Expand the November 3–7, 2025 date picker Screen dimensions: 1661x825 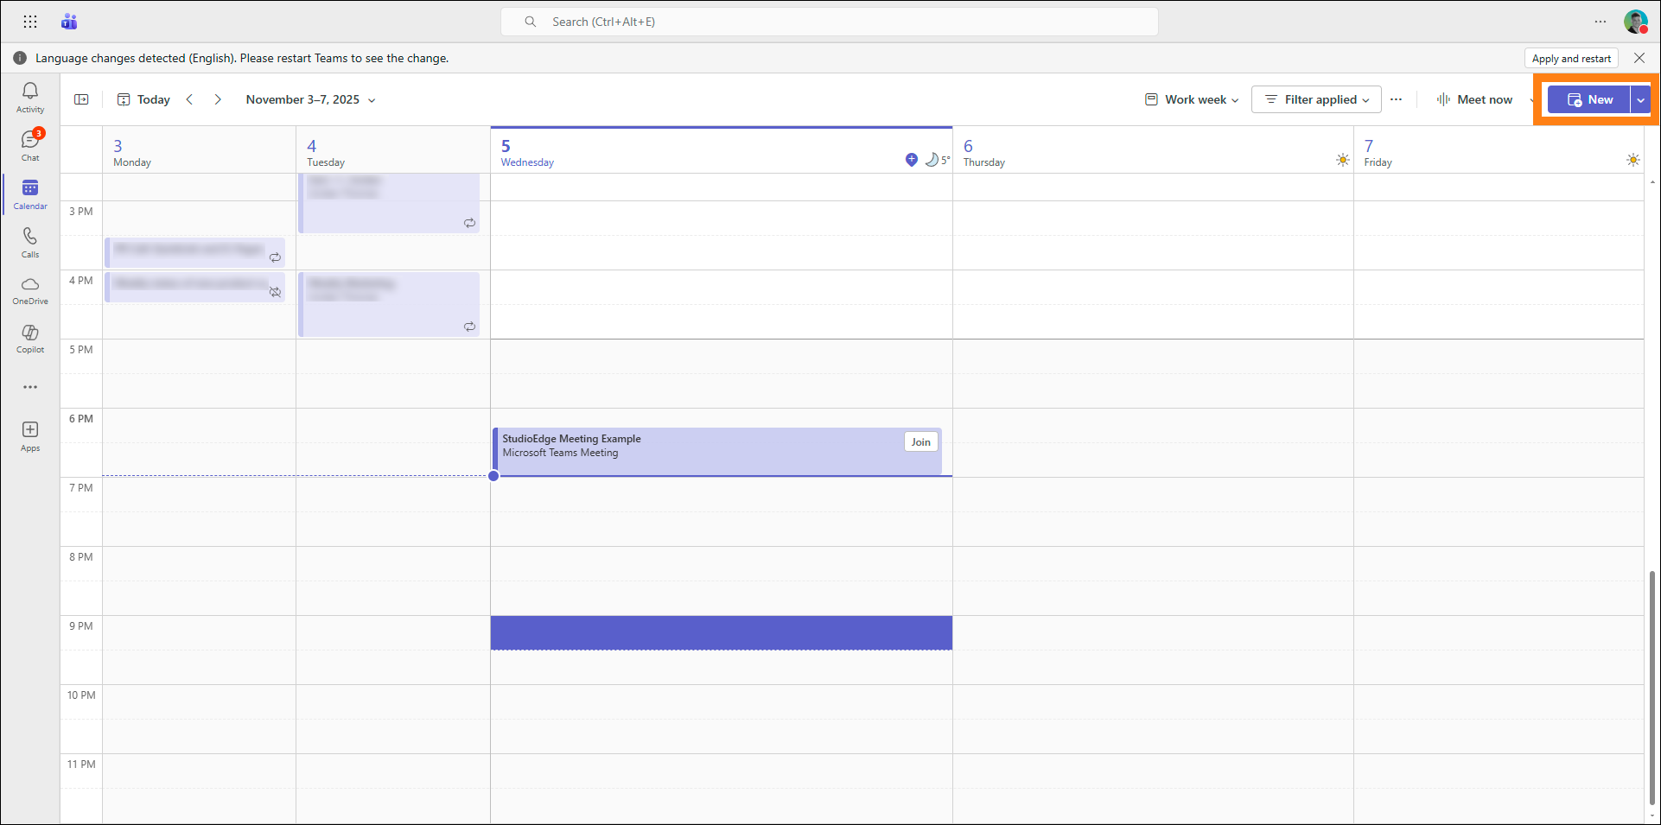point(311,99)
